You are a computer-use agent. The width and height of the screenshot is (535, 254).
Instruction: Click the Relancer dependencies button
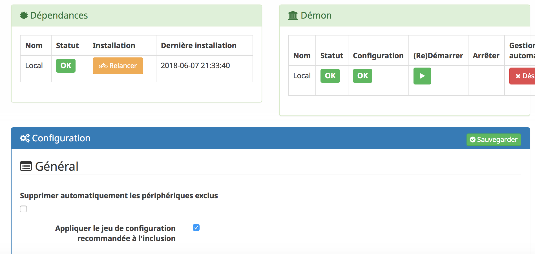point(118,66)
